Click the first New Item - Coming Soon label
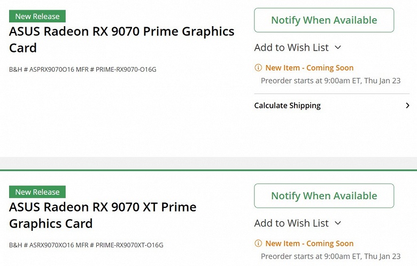 pos(309,68)
